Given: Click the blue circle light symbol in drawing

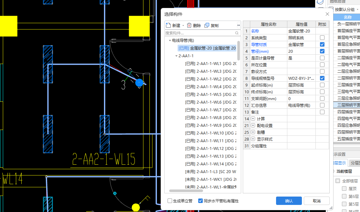Looking at the screenshot, I should tap(139, 83).
